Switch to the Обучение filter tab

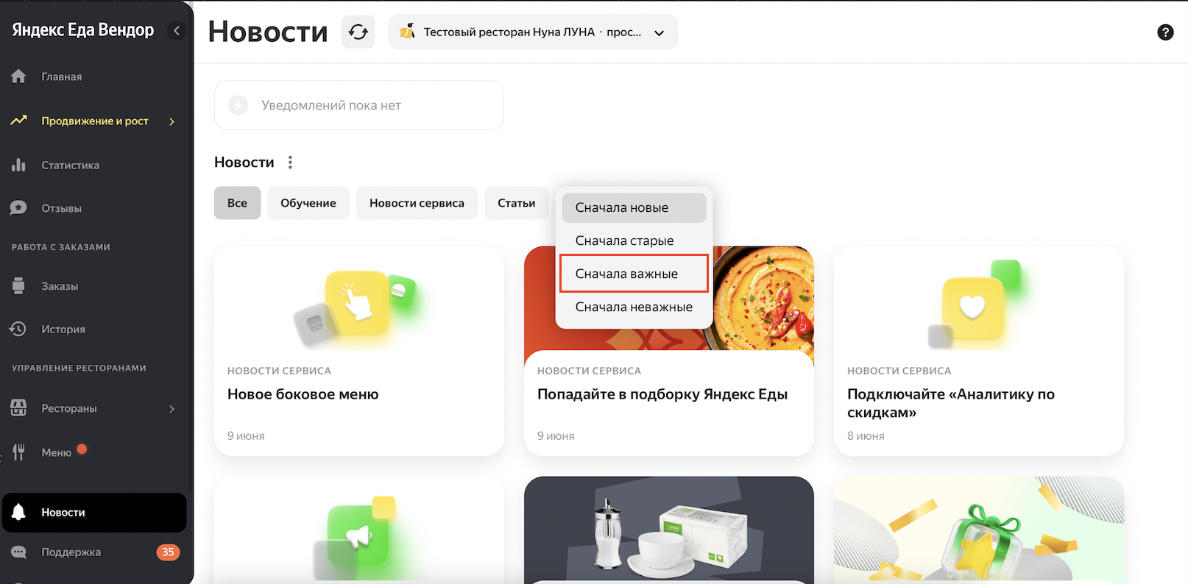tap(308, 203)
